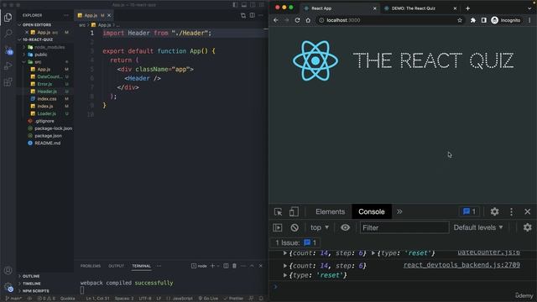Switch to the OUTPUT panel tab
The image size is (537, 302).
point(117,266)
